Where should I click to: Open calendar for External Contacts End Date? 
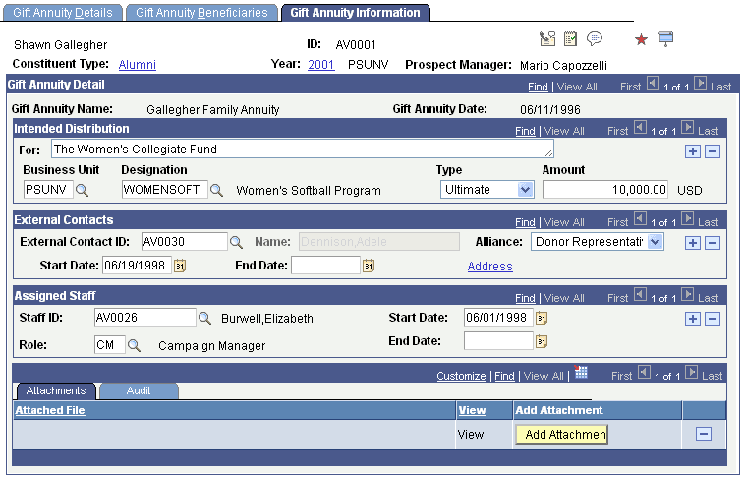369,266
